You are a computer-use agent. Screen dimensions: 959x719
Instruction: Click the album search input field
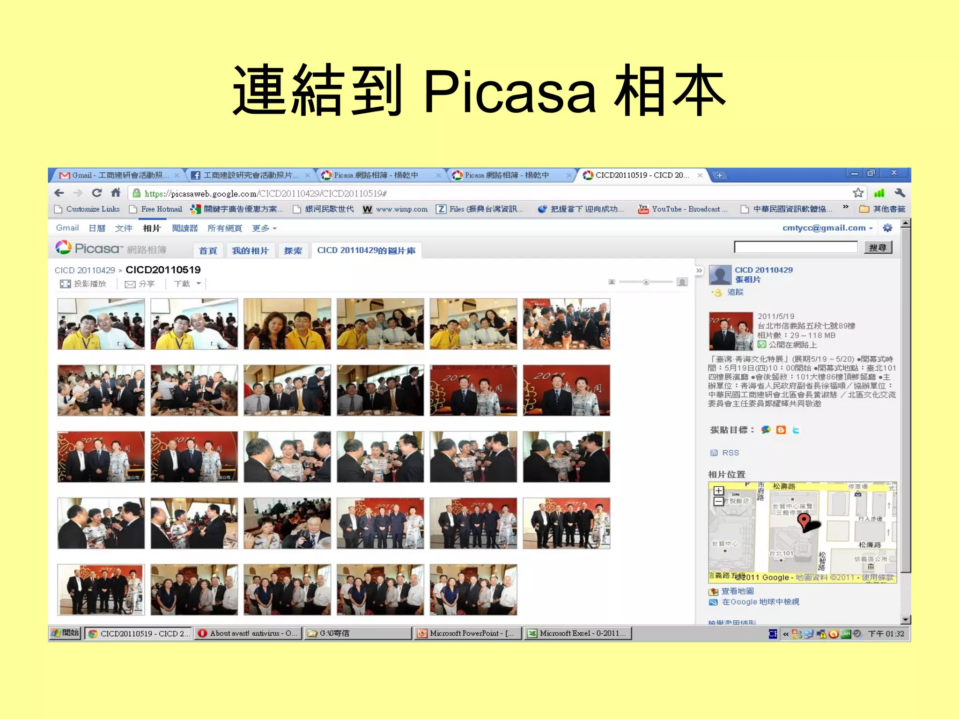796,247
